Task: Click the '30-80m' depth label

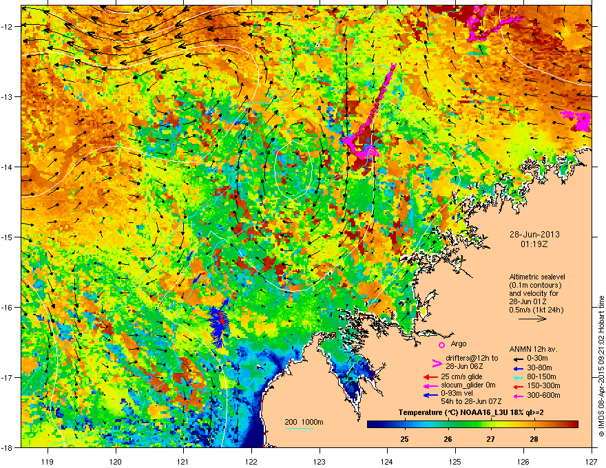Action: click(539, 368)
